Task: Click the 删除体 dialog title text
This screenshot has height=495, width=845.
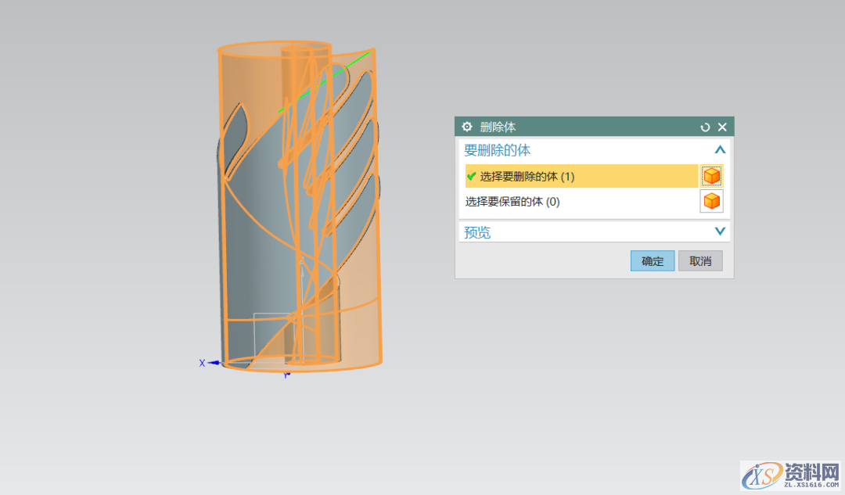Action: coord(498,127)
